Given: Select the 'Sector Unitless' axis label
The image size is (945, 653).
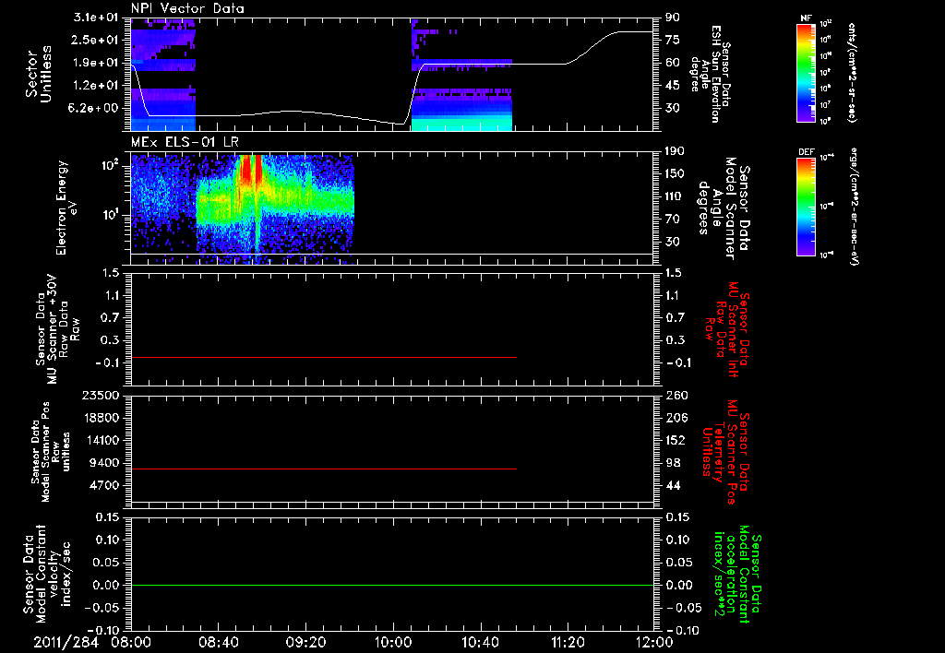Looking at the screenshot, I should pyautogui.click(x=39, y=74).
